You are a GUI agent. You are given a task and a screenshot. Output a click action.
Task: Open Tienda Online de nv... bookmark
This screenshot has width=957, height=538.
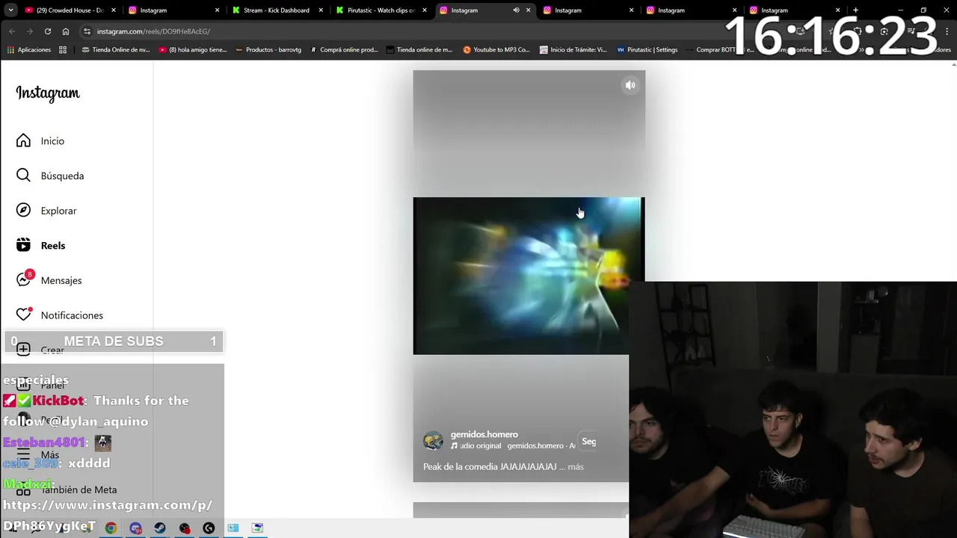point(116,50)
